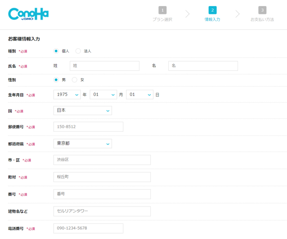This screenshot has height=239, width=287.
Task: Open the birth day dropdown
Action: point(140,95)
